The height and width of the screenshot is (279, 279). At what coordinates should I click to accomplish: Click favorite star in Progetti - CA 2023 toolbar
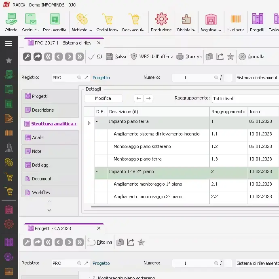click(x=141, y=242)
